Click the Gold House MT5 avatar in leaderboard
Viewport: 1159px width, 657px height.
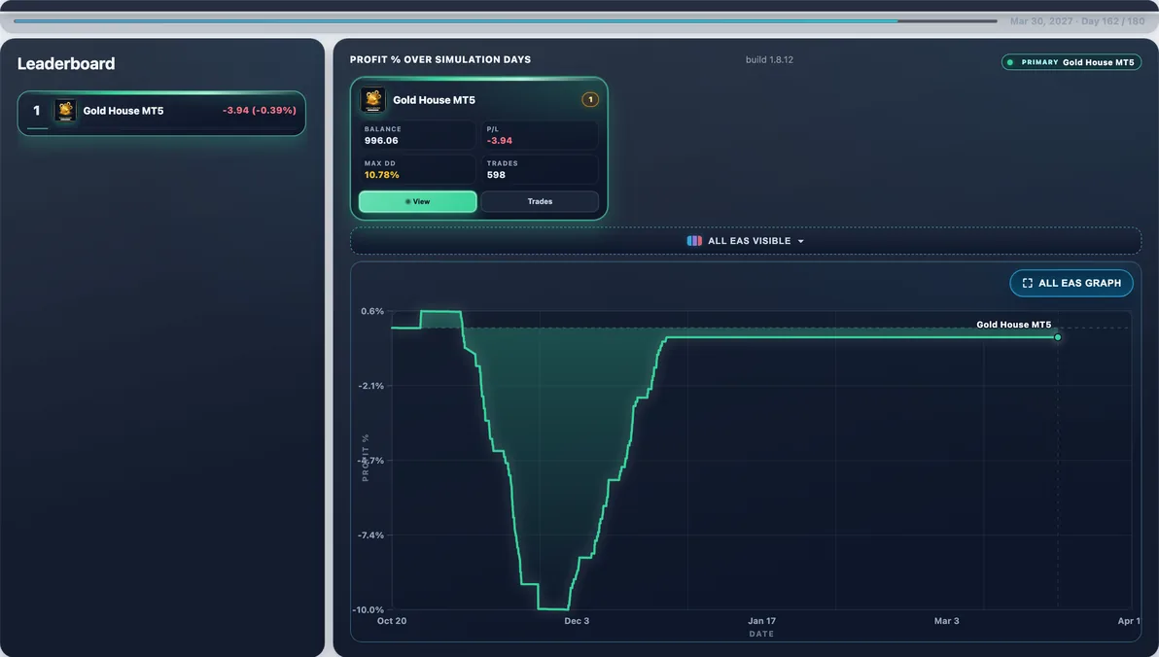[65, 111]
